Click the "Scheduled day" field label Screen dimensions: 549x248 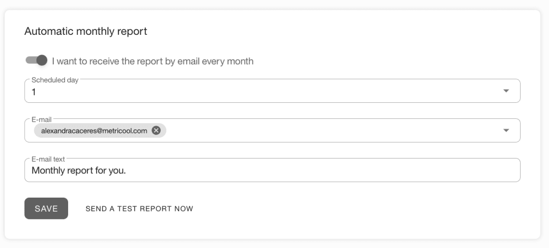pos(55,80)
